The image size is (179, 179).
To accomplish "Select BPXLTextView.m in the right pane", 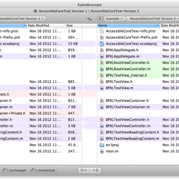I will (x=119, y=88).
